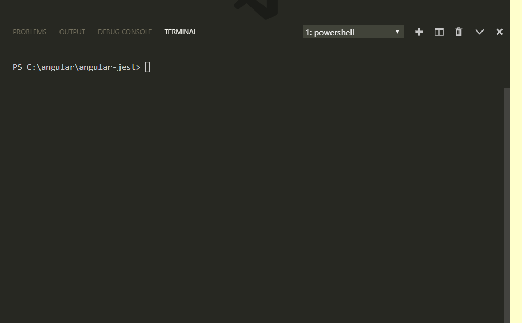Click the 'PS C:\angular\angular-jest>' prompt text
Viewport: 522px width, 323px height.
coord(77,67)
